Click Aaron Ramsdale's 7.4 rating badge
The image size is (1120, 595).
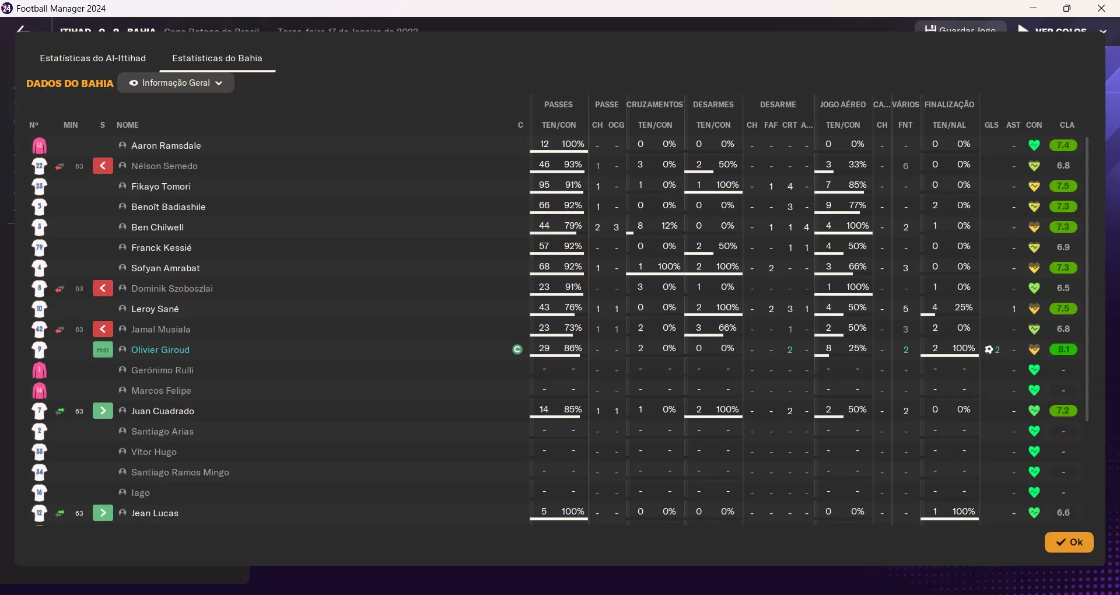(x=1063, y=145)
